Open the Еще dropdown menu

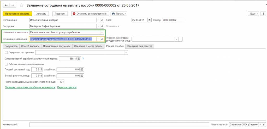(x=254, y=14)
